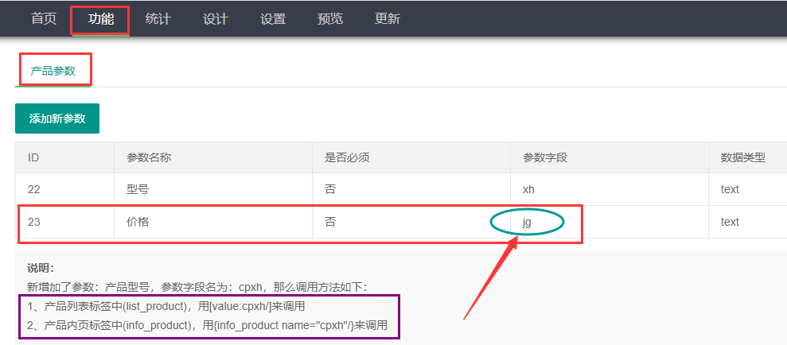Select the 型号 parameter name cell
Image resolution: width=787 pixels, height=345 pixels.
click(x=138, y=189)
